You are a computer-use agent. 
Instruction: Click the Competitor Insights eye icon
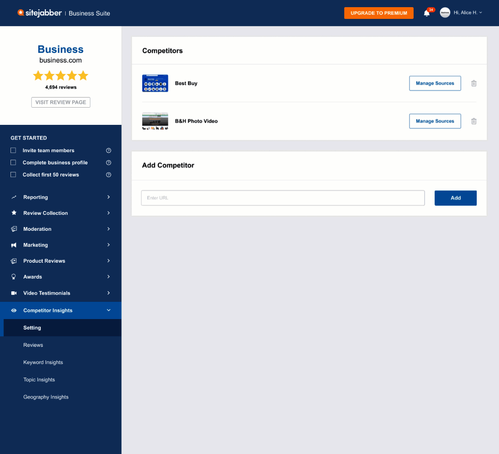[x=14, y=310]
